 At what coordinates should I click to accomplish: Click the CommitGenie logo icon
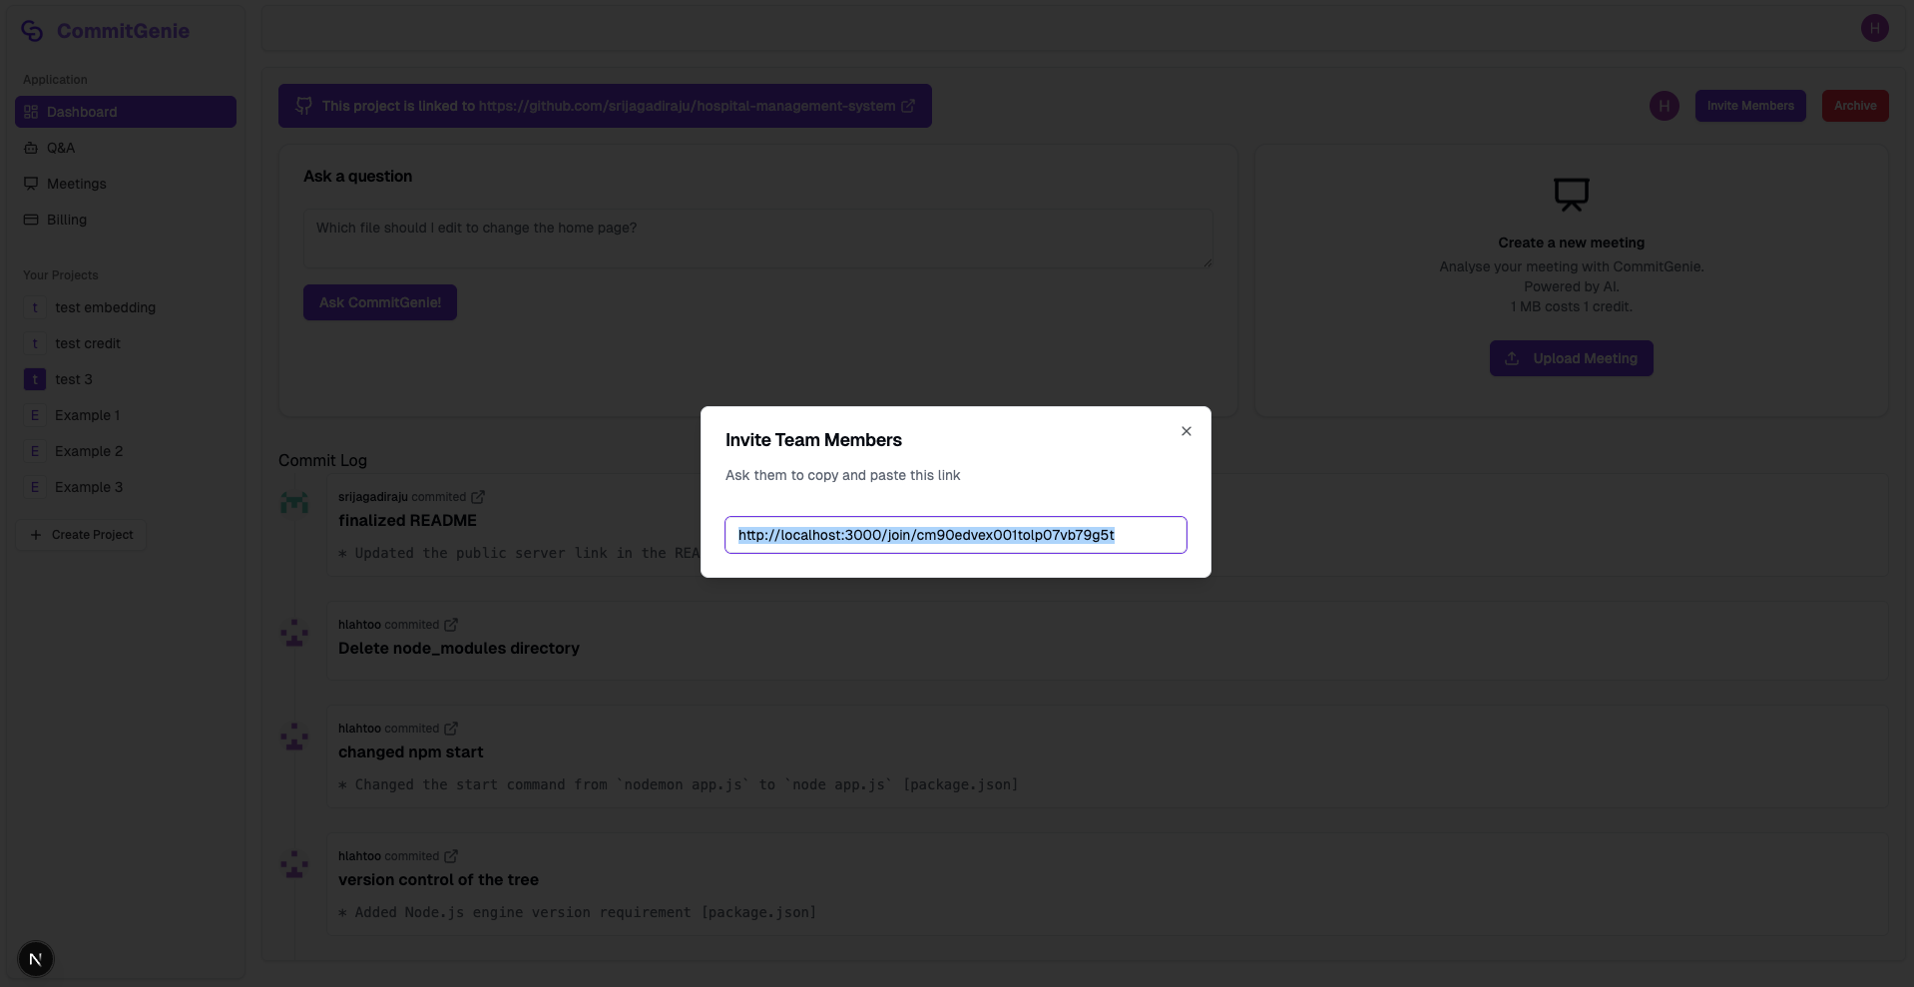tap(32, 31)
